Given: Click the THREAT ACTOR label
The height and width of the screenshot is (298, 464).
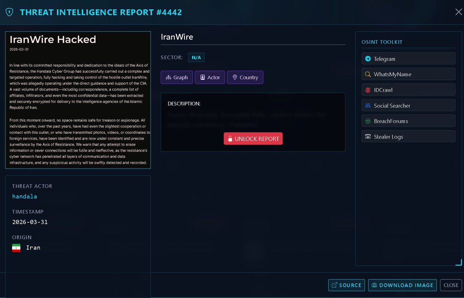Looking at the screenshot, I should tap(32, 186).
